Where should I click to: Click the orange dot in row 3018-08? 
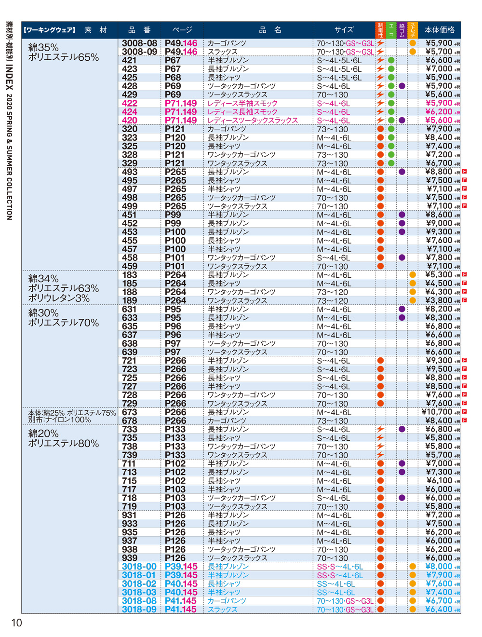413,601
